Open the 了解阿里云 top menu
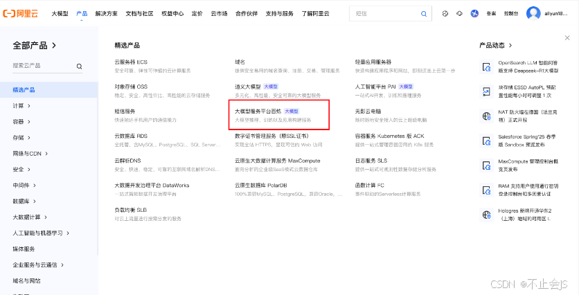 point(315,14)
